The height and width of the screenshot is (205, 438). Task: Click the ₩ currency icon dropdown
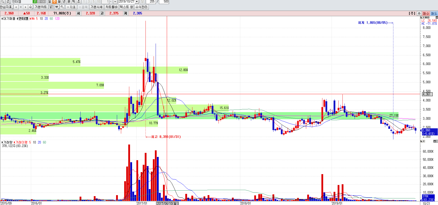(x=57, y=7)
